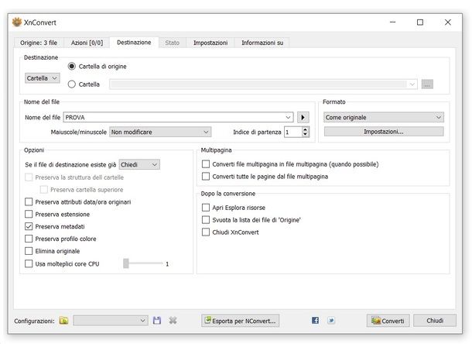Click the filename pattern arrow button
This screenshot has width=472, height=344.
pos(303,117)
